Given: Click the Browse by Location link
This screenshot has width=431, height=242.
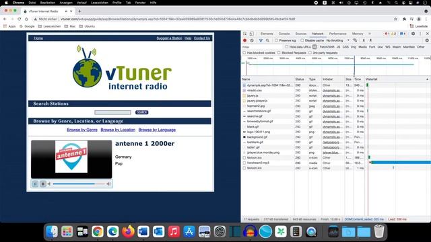Looking at the screenshot, I should pos(118,130).
